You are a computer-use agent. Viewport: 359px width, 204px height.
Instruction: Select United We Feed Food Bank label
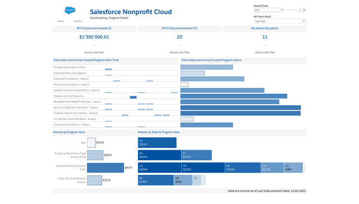click(x=75, y=119)
